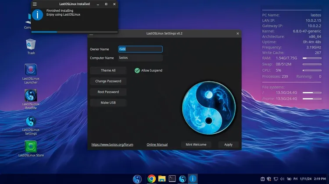Click the PC Name value lastos
The width and height of the screenshot is (329, 184).
(x=316, y=15)
